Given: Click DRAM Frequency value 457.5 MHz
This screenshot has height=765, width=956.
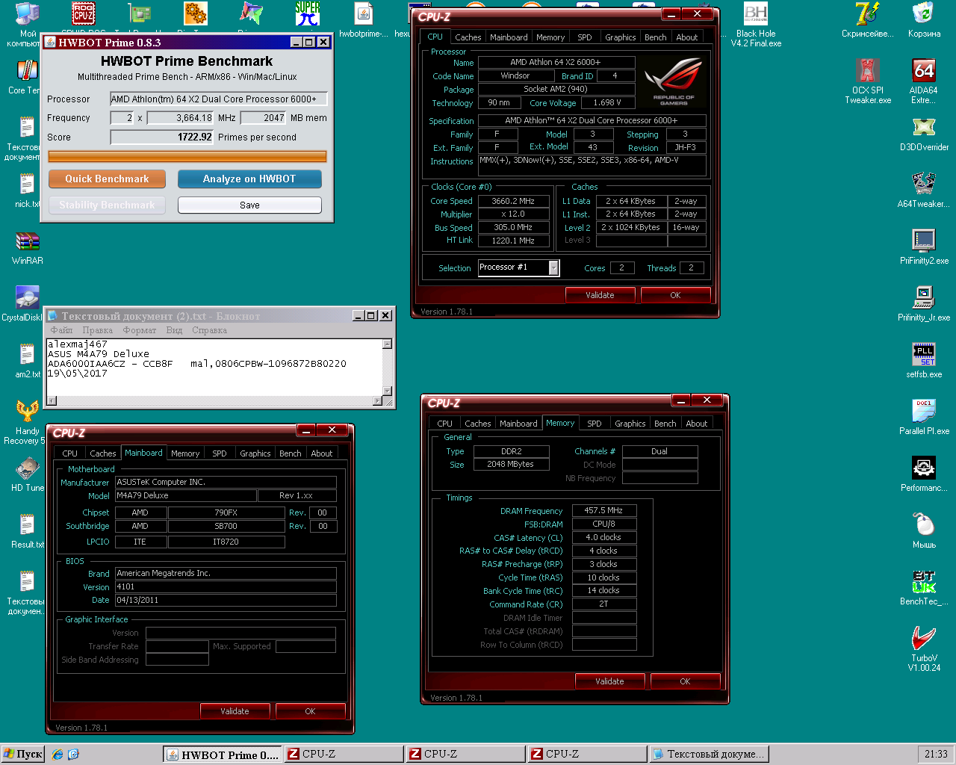Looking at the screenshot, I should [x=603, y=510].
